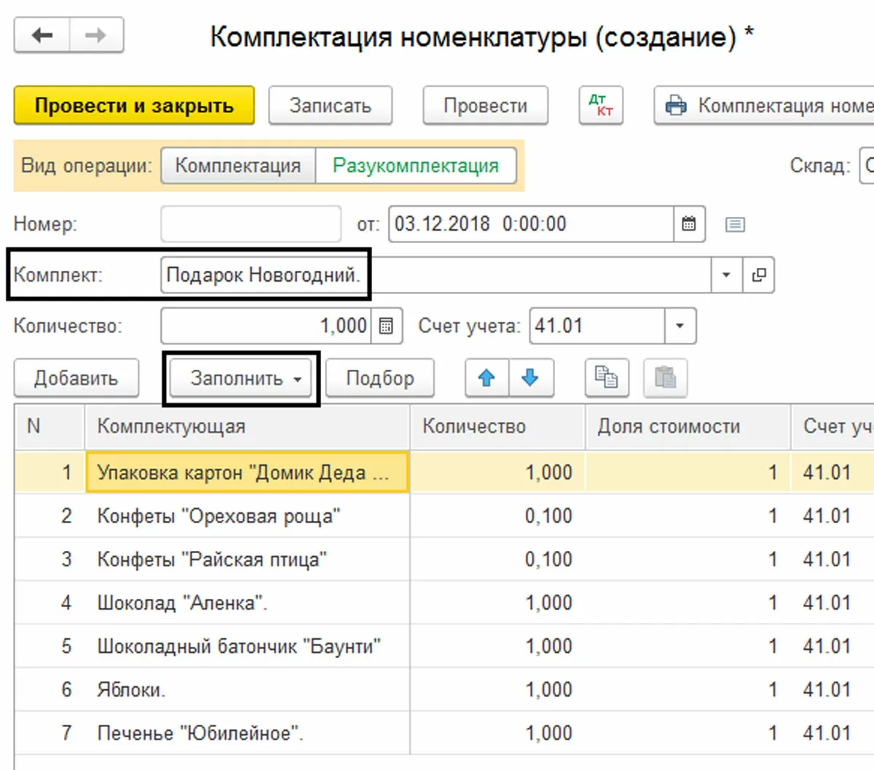This screenshot has height=770, width=874.
Task: Click the Доля стоимости column header
Action: pyautogui.click(x=688, y=426)
